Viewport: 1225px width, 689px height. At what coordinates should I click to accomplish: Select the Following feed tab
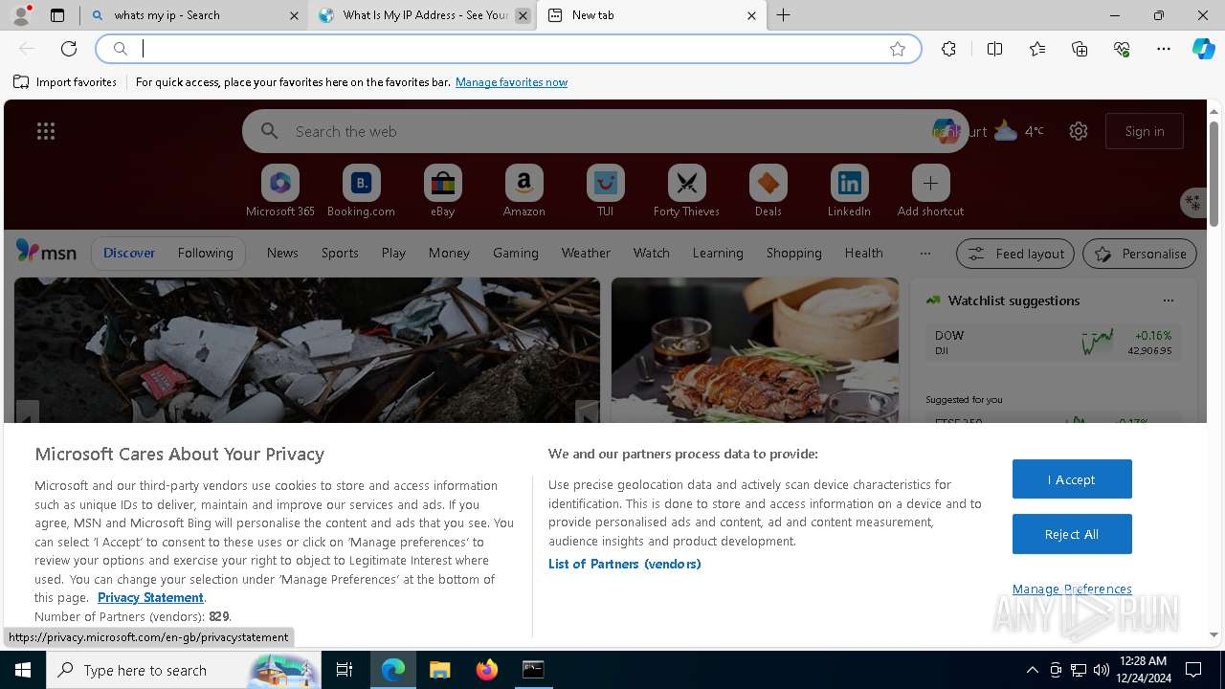coord(205,253)
